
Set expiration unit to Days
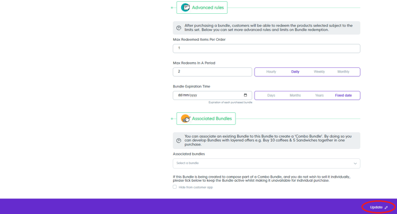point(271,95)
